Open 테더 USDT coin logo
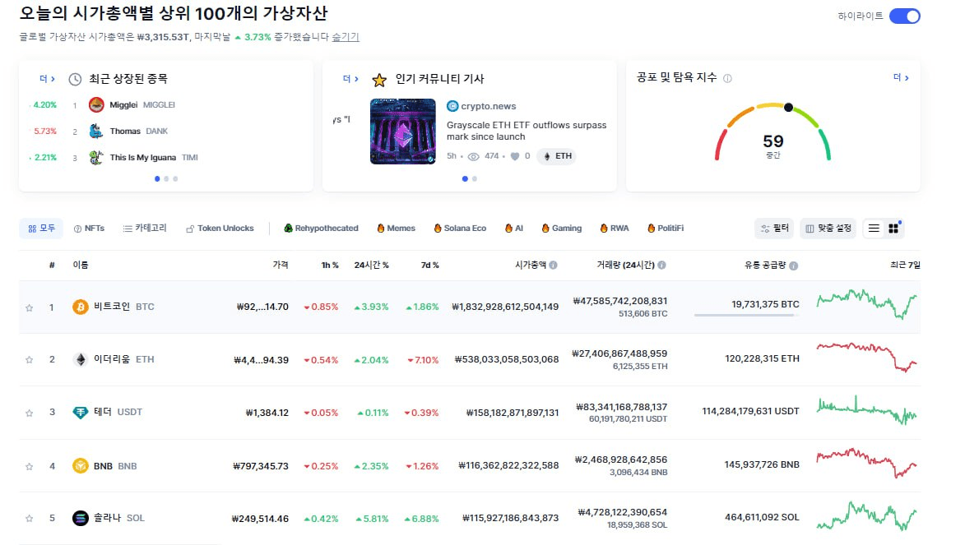The height and width of the screenshot is (545, 965). pyautogui.click(x=81, y=412)
